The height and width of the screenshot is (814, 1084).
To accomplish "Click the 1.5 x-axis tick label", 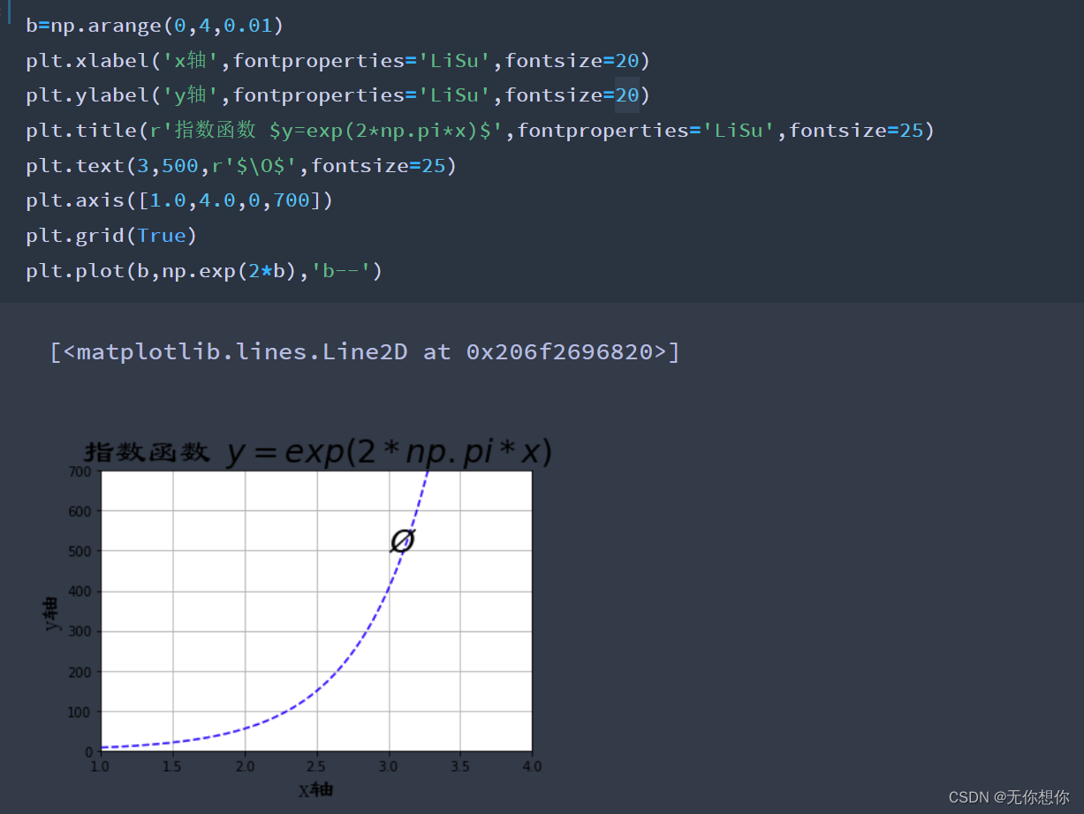I will point(172,766).
